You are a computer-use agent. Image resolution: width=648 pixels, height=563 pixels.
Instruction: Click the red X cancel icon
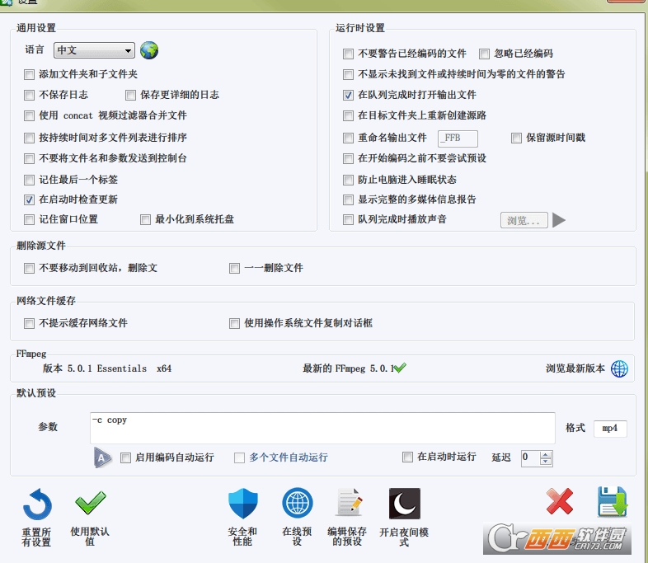pyautogui.click(x=560, y=501)
